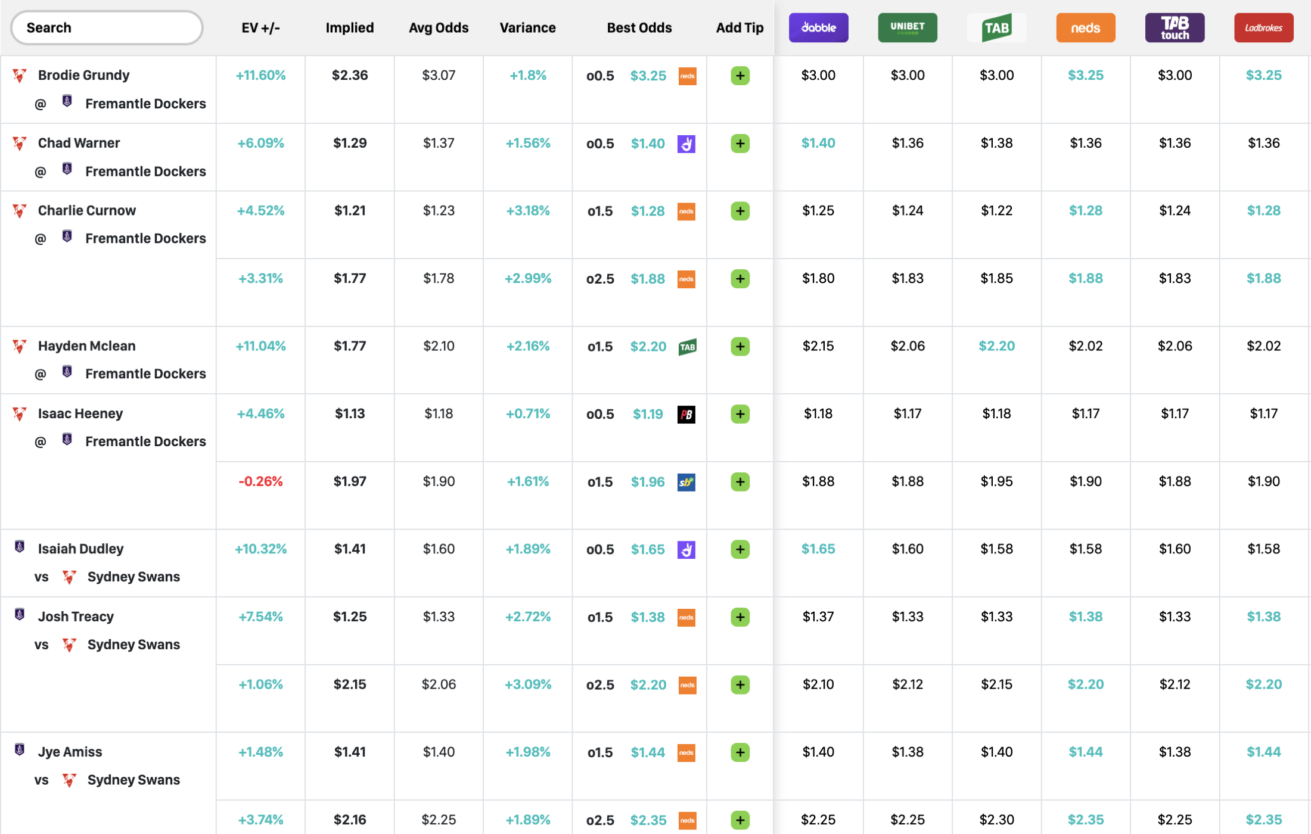
Task: Click Neds icon beside Brodie Grundy best odds
Action: [x=687, y=76]
